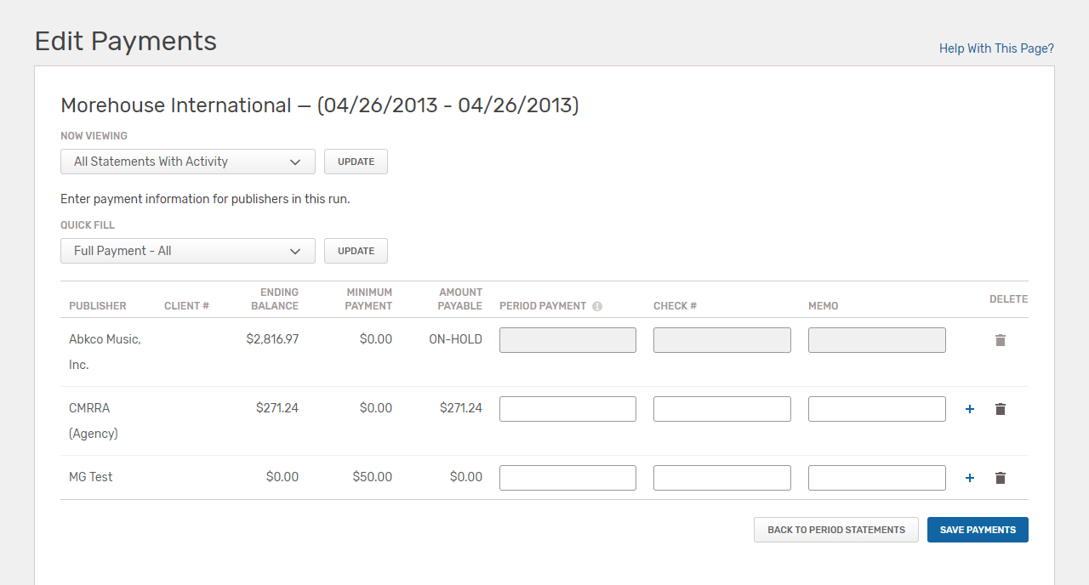Select the CMRRA Memo field
Viewport: 1089px width, 585px height.
(877, 409)
